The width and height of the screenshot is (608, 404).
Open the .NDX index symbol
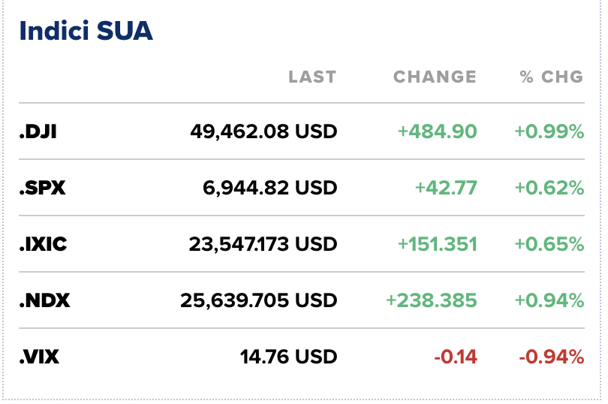point(44,300)
